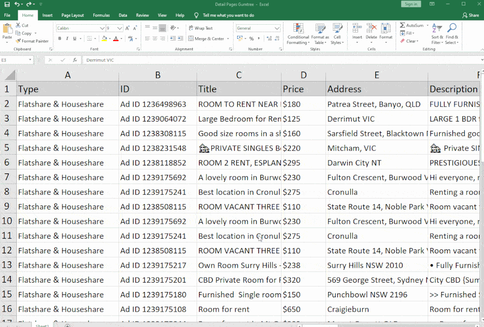Image resolution: width=484 pixels, height=327 pixels.
Task: Open the Calibri font name dropdown
Action: [102, 28]
